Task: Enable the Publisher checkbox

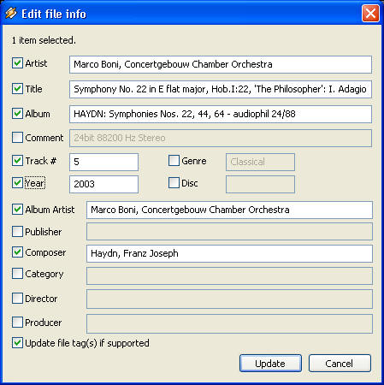Action: point(17,232)
